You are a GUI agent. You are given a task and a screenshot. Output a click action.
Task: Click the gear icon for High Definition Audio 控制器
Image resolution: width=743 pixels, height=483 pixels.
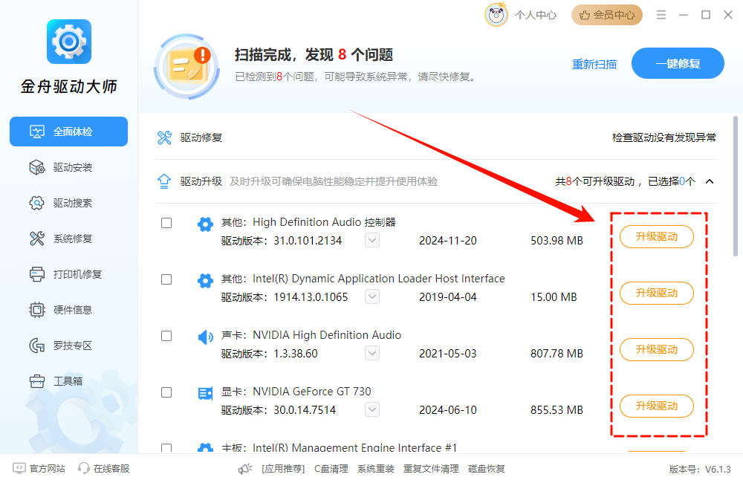click(205, 224)
